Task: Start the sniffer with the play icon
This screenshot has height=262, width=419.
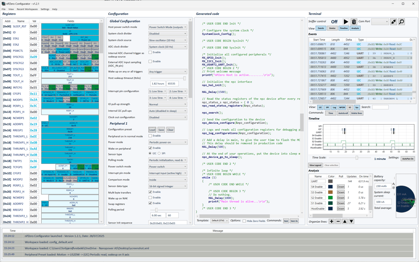Action: tap(346, 22)
